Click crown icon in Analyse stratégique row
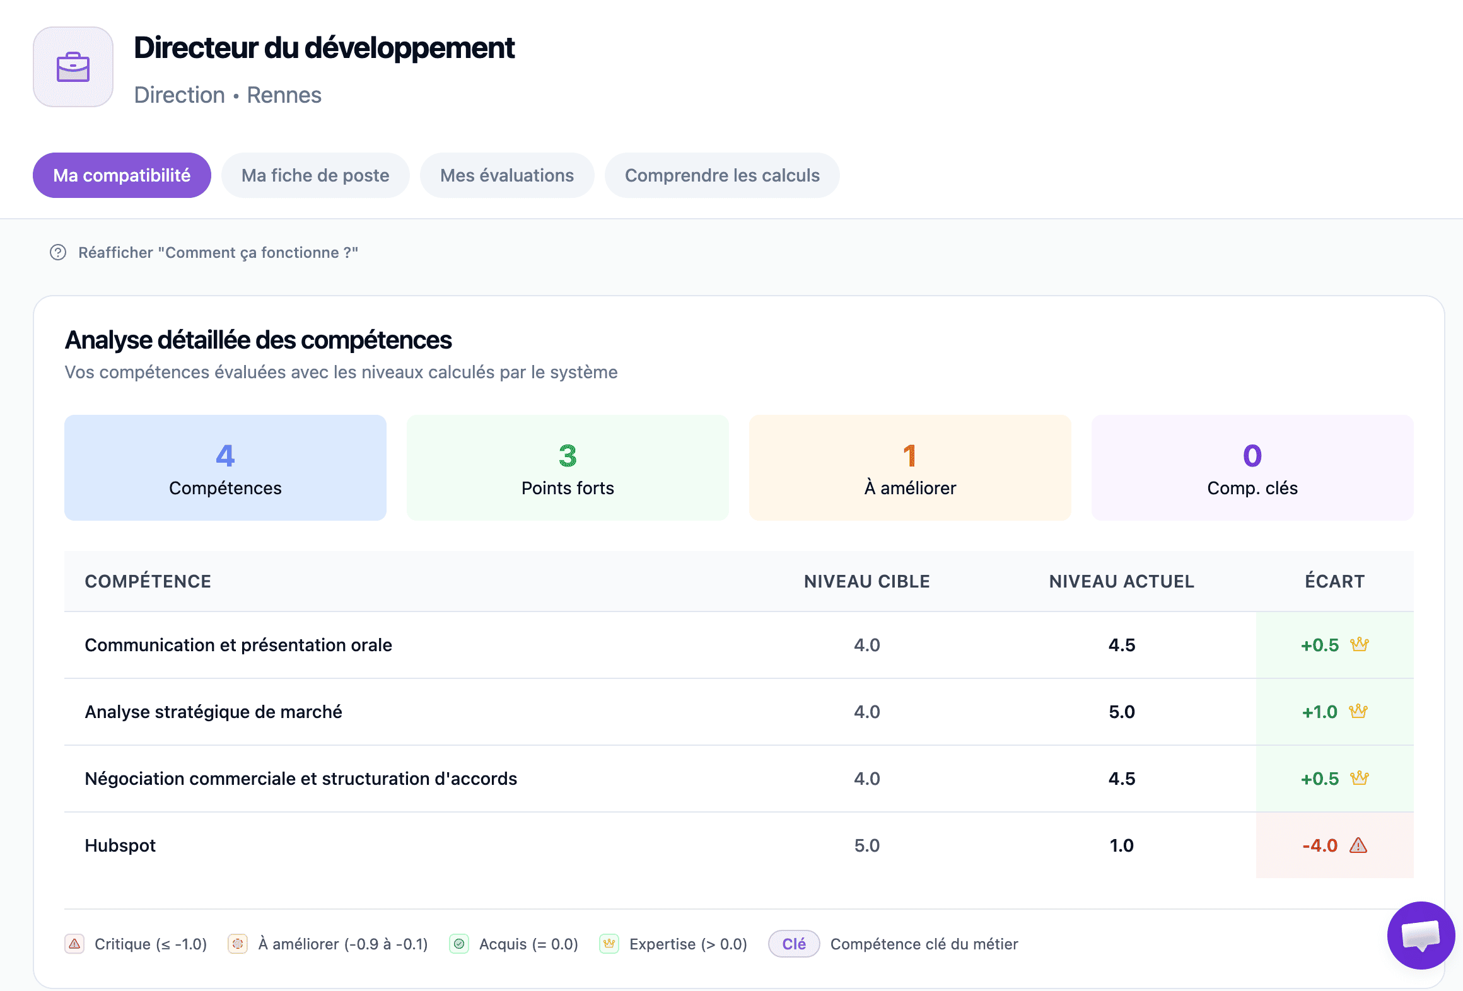1463x991 pixels. tap(1358, 711)
